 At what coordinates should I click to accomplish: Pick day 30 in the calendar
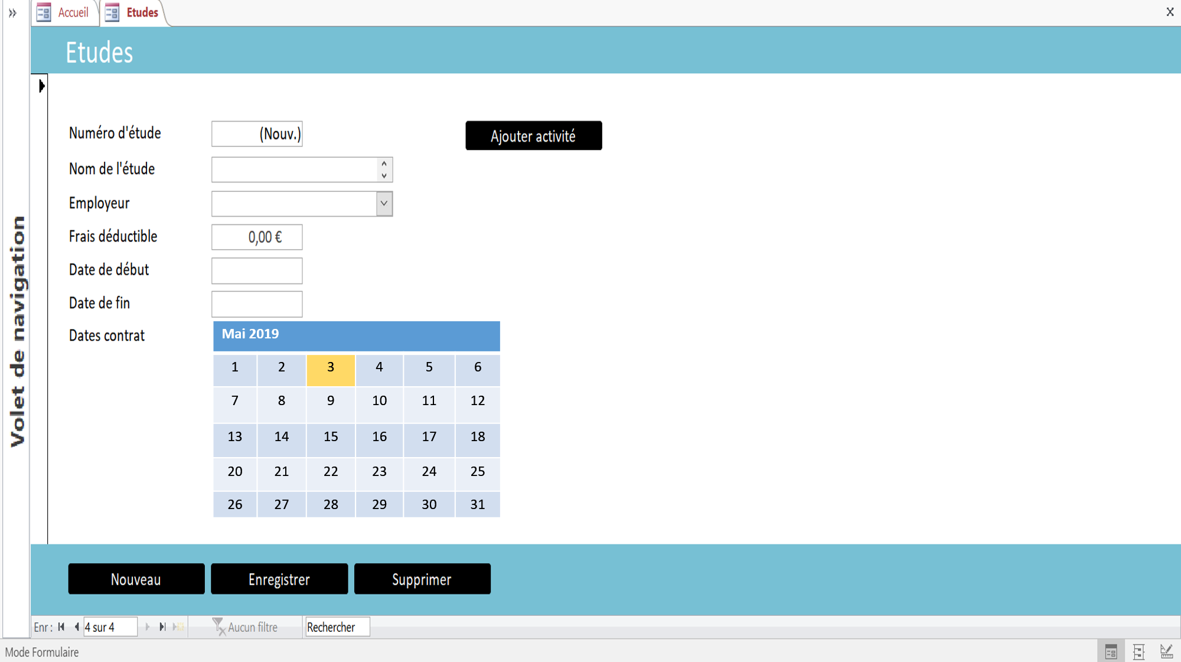tap(429, 505)
